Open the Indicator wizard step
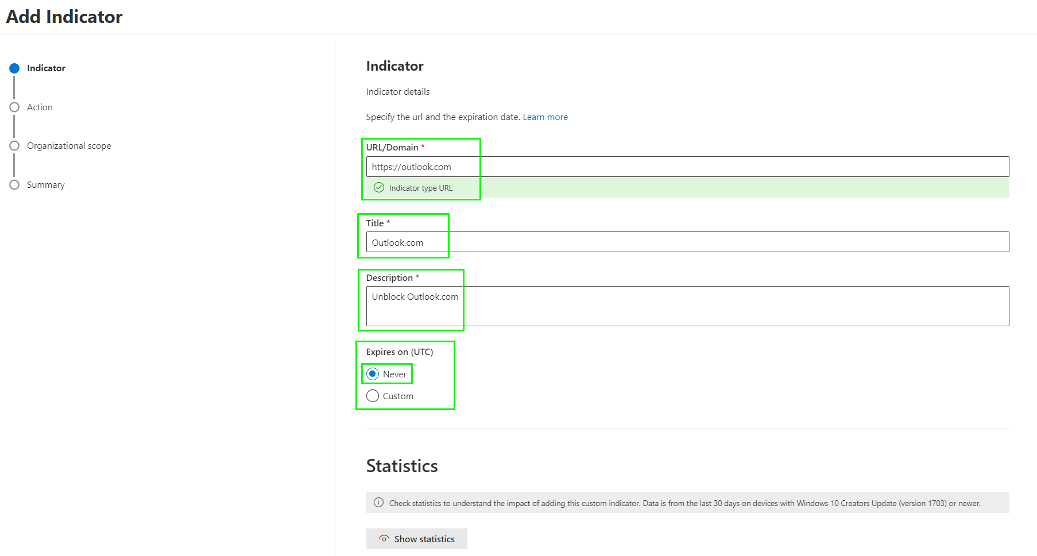1037x556 pixels. click(x=46, y=68)
